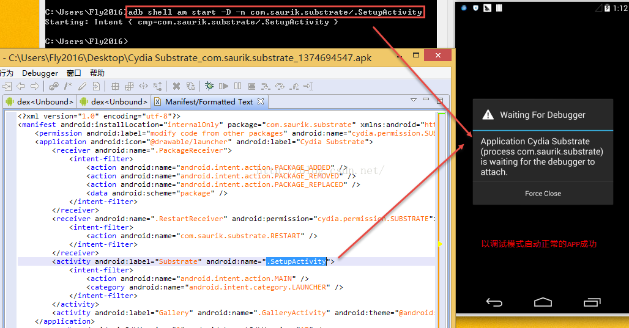This screenshot has height=328, width=629.
Task: Navigate forward with the right arrow icon
Action: click(x=35, y=86)
